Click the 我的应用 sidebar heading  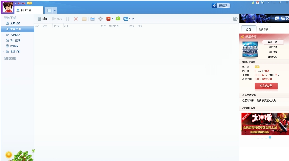click(x=10, y=59)
